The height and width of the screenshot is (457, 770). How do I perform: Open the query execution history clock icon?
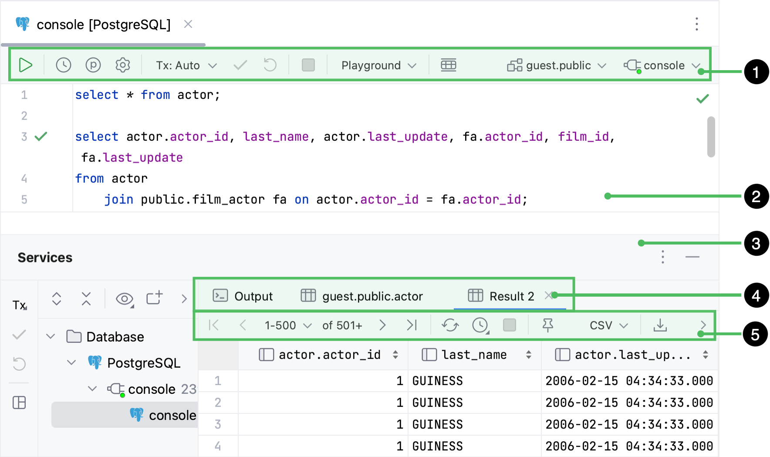tap(63, 65)
